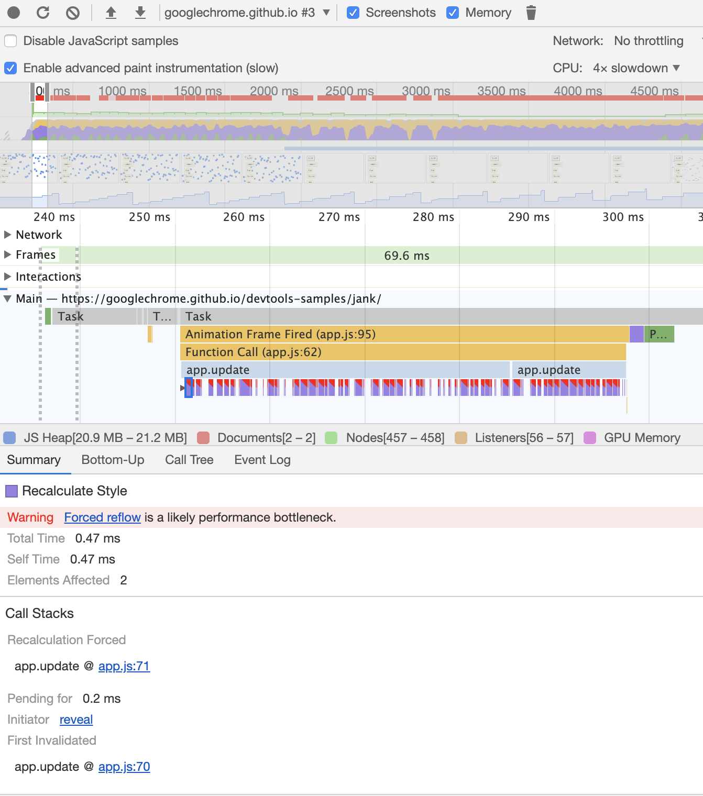703x796 pixels.
Task: Click the Initiator reveal link
Action: (76, 720)
